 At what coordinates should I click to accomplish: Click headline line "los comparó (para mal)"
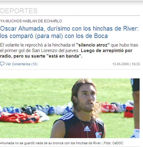point(31,36)
